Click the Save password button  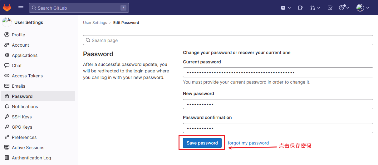(x=202, y=143)
